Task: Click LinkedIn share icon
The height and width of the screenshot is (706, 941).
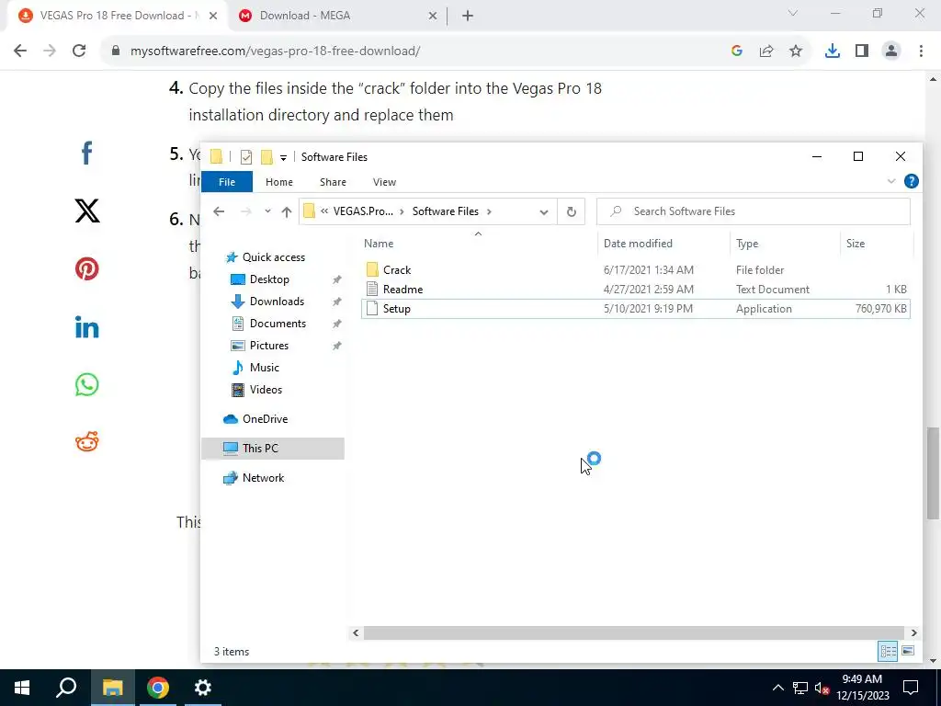Action: (87, 326)
